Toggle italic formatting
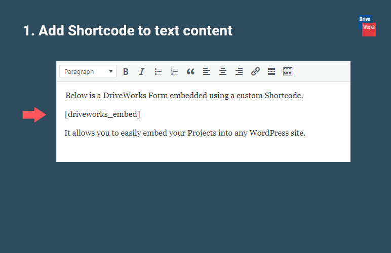 pos(142,72)
